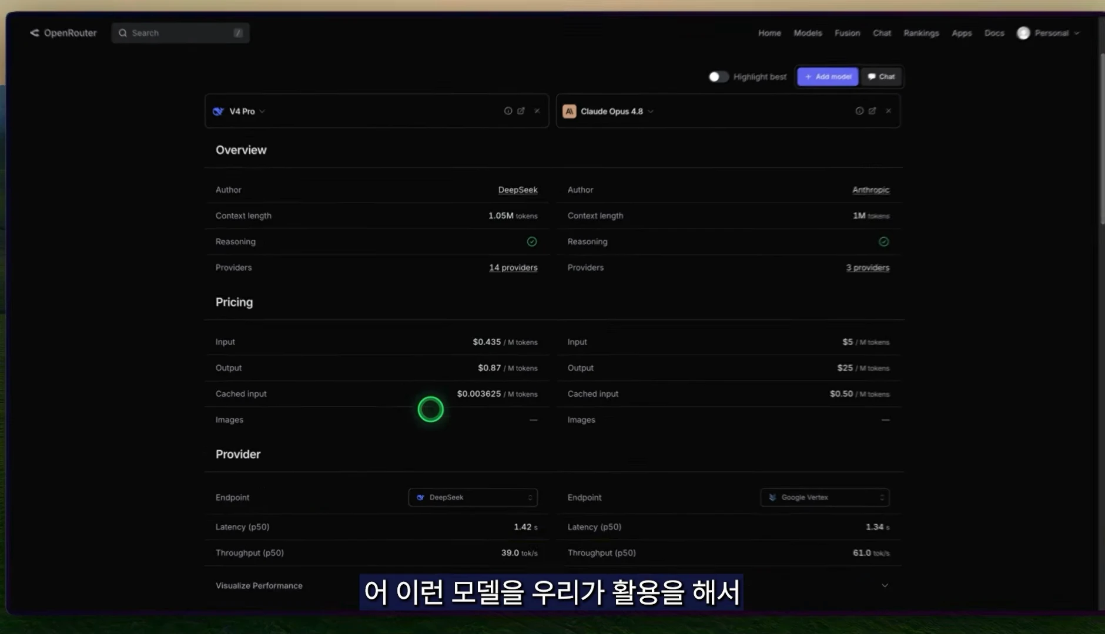Viewport: 1105px width, 634px height.
Task: Select the $0.003625 cached input price
Action: (x=479, y=393)
